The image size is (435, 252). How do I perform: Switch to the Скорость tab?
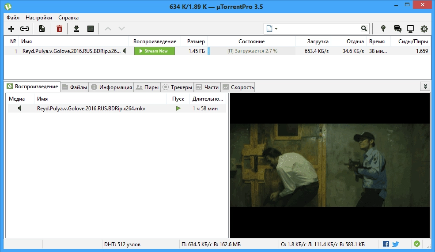(x=238, y=87)
